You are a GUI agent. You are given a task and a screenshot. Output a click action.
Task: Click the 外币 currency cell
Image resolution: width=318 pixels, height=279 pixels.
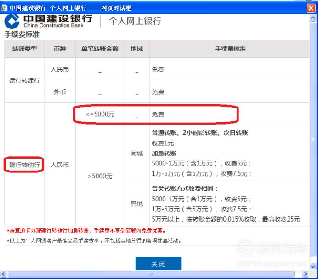click(x=60, y=92)
